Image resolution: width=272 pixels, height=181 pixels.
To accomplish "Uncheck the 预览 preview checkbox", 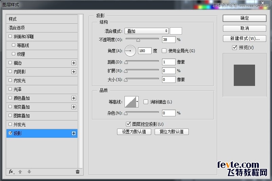I will (x=234, y=47).
